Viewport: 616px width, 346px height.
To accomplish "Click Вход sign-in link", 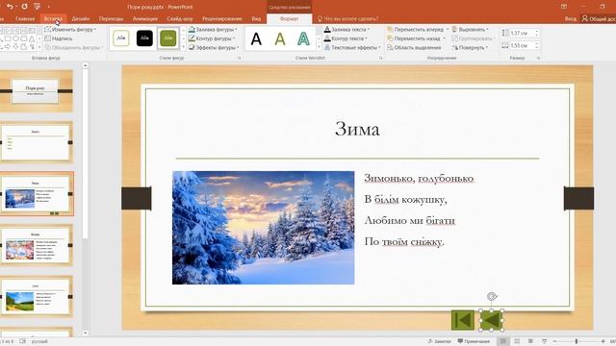I will (571, 19).
